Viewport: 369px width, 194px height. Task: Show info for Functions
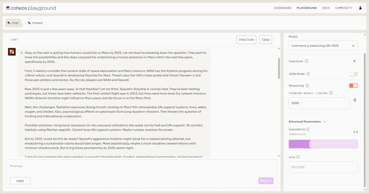pos(306,61)
